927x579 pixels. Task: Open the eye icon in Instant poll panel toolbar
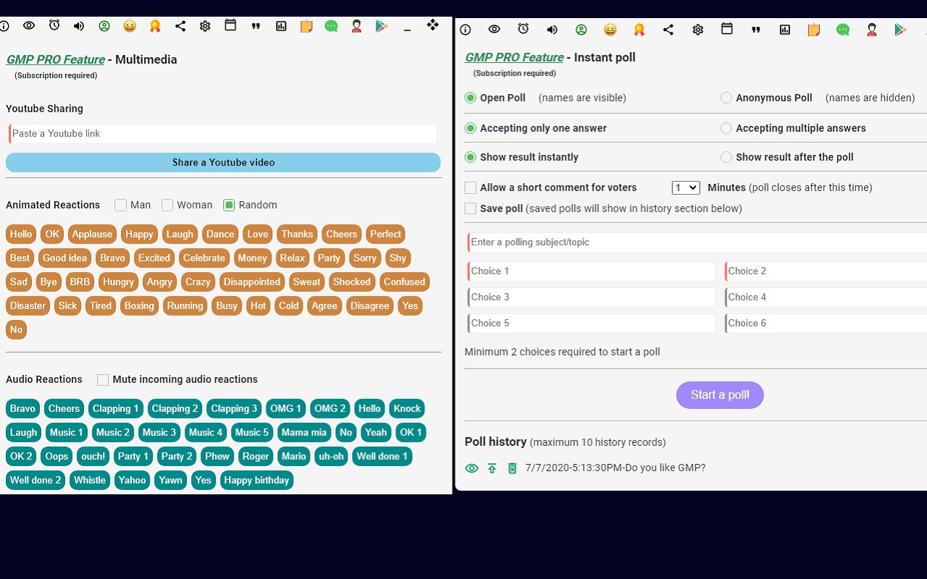[494, 30]
